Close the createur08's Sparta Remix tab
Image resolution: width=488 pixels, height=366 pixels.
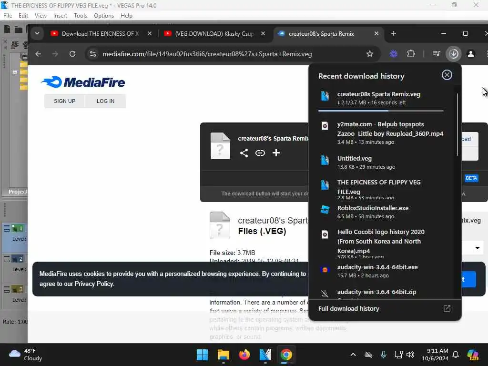[x=376, y=33]
